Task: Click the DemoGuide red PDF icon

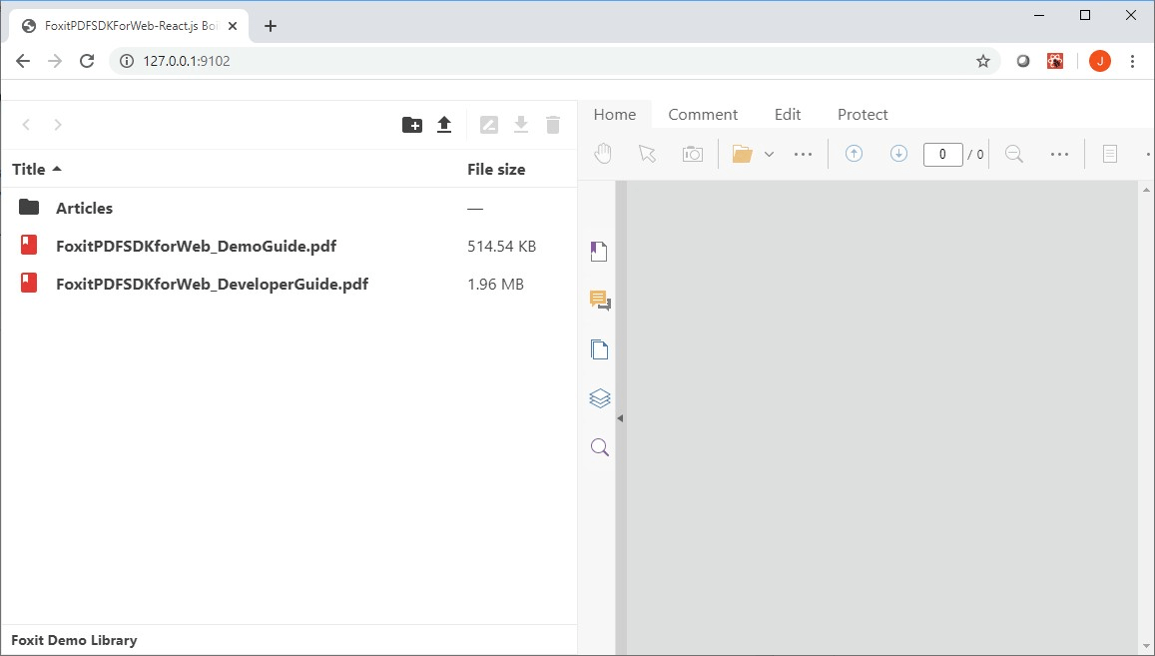Action: click(29, 245)
